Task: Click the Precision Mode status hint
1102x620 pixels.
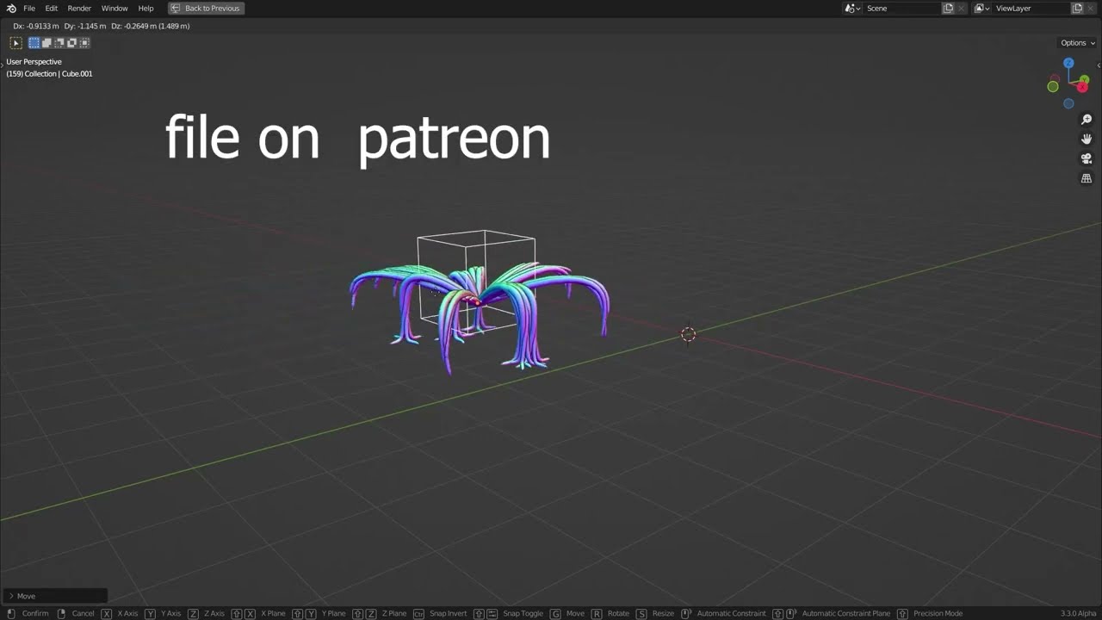Action: tap(938, 613)
